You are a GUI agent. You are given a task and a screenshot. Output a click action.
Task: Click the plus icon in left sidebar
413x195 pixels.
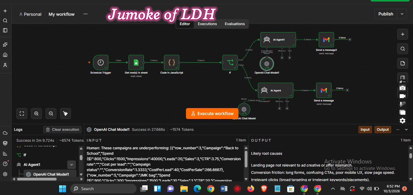tap(5, 11)
